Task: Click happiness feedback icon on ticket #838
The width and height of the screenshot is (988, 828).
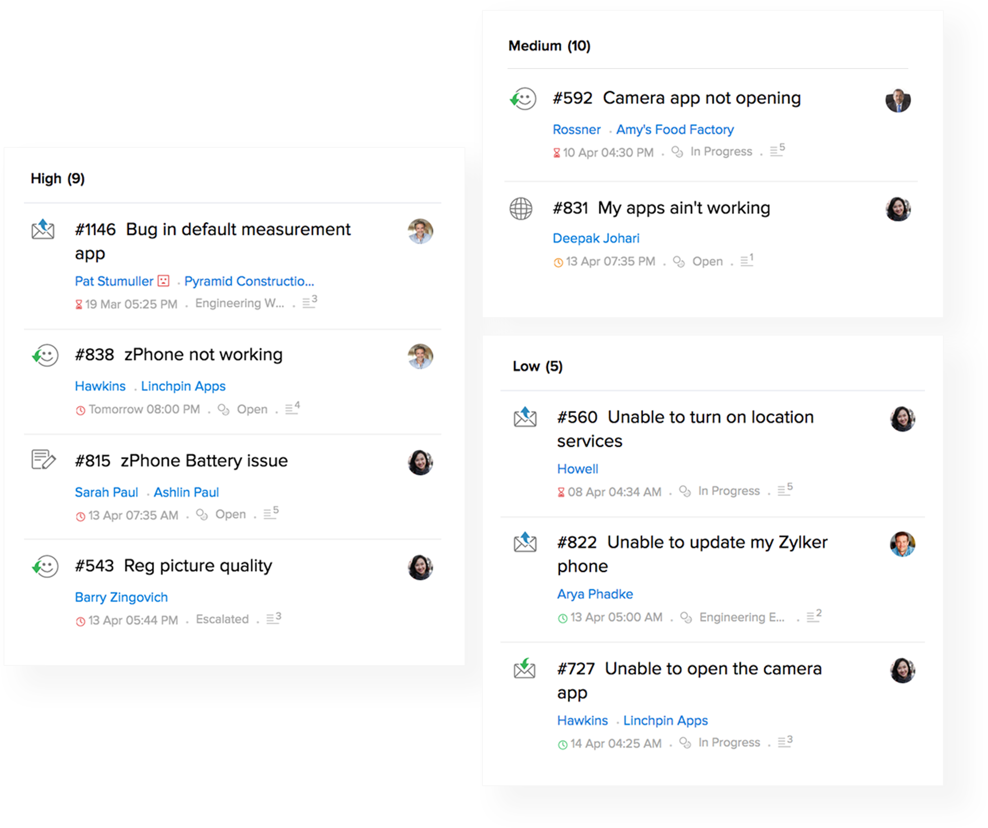Action: [x=45, y=355]
